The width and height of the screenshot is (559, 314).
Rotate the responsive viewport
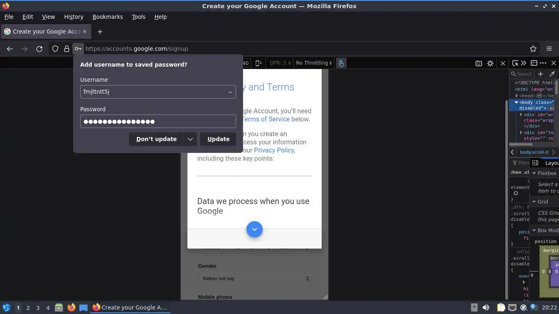tap(258, 63)
